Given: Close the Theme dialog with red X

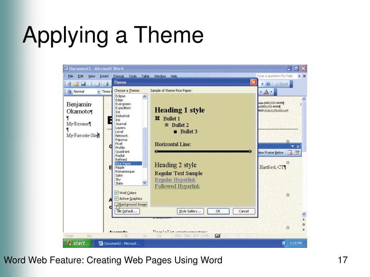Looking at the screenshot, I should click(253, 82).
